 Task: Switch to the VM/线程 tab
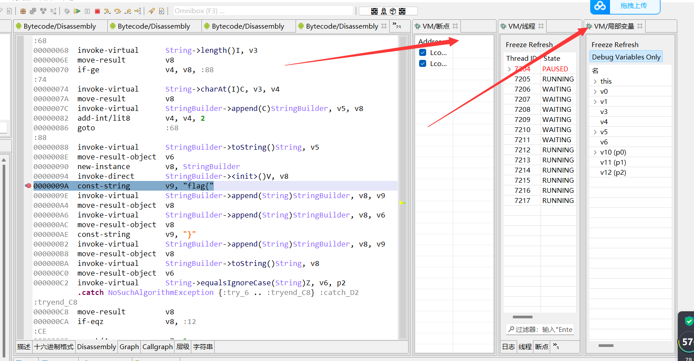tap(522, 26)
